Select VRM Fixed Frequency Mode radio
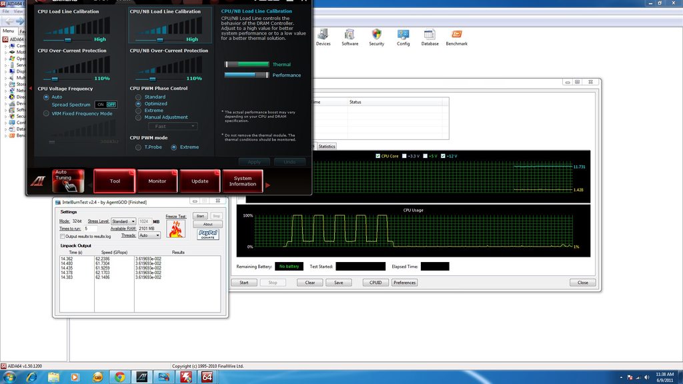683x384 pixels. click(x=46, y=113)
